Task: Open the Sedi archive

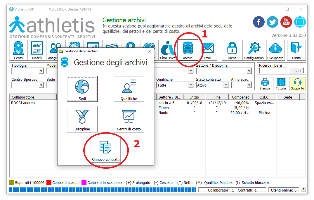Action: (x=82, y=89)
